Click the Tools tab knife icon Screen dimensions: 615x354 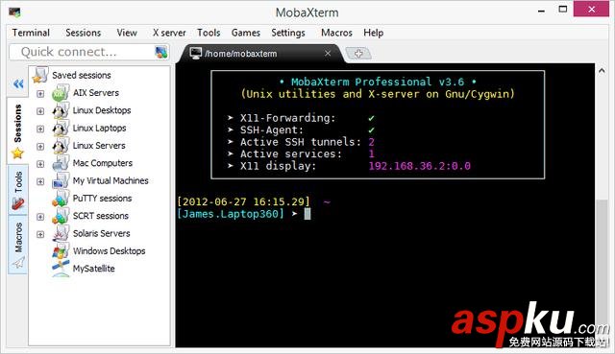coord(17,204)
